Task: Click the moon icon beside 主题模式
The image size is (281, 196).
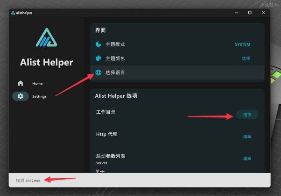Action: click(98, 44)
